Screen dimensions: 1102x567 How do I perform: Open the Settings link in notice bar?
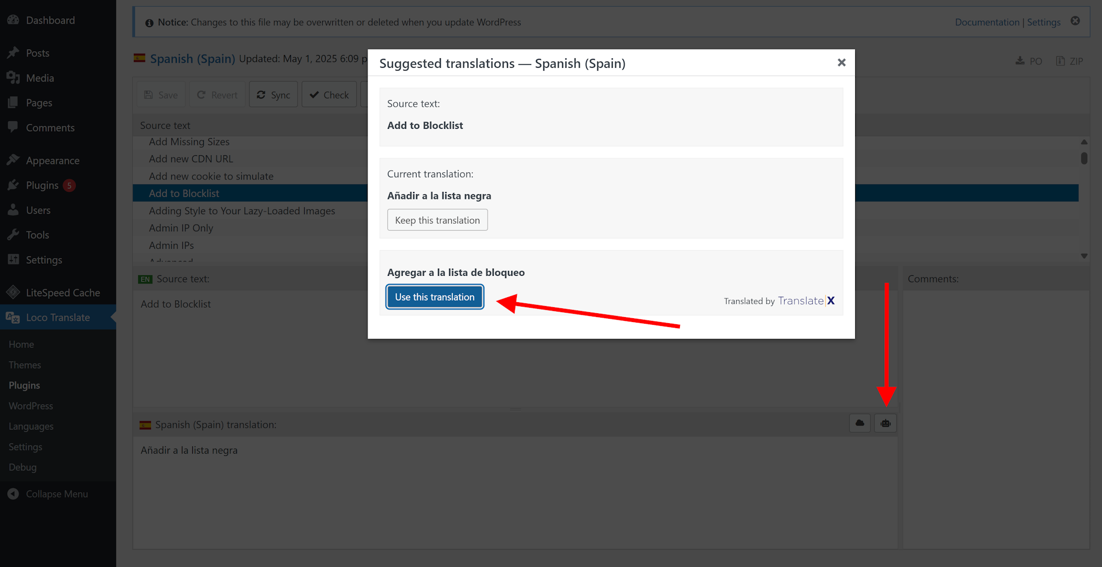(1044, 22)
